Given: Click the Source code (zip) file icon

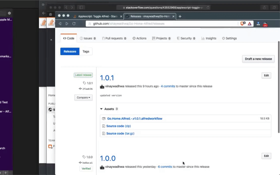Looking at the screenshot, I should [x=104, y=126].
